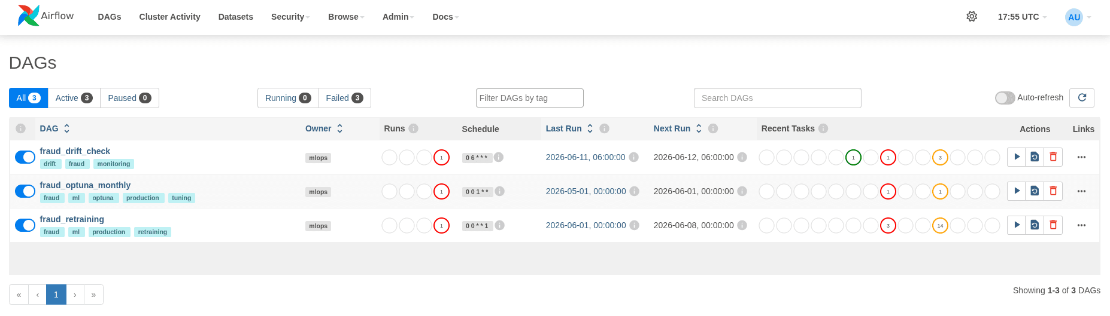Click orange task circle showing 14 for fraud_retraining
The height and width of the screenshot is (316, 1110).
tap(940, 226)
